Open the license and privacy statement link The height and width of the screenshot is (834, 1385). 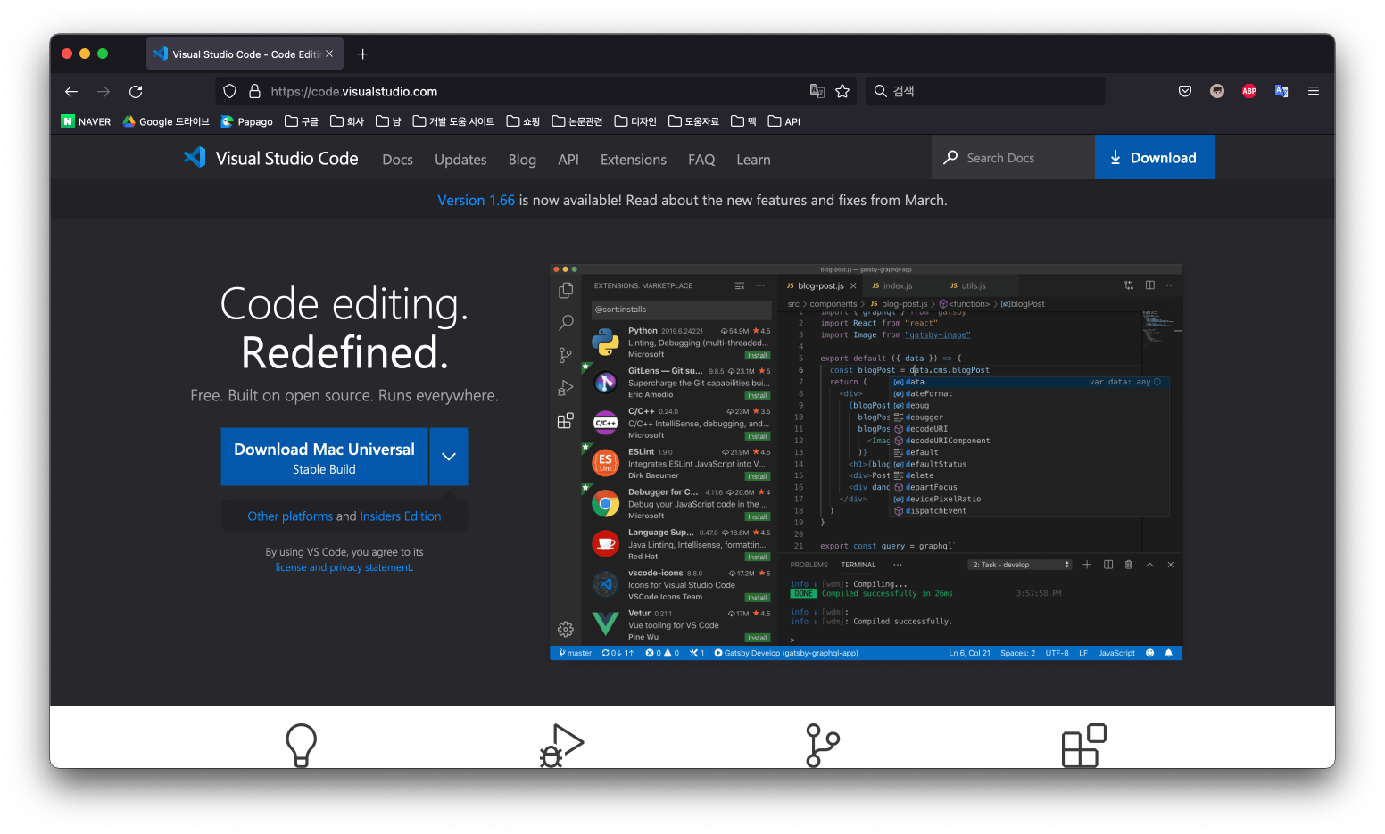point(344,567)
